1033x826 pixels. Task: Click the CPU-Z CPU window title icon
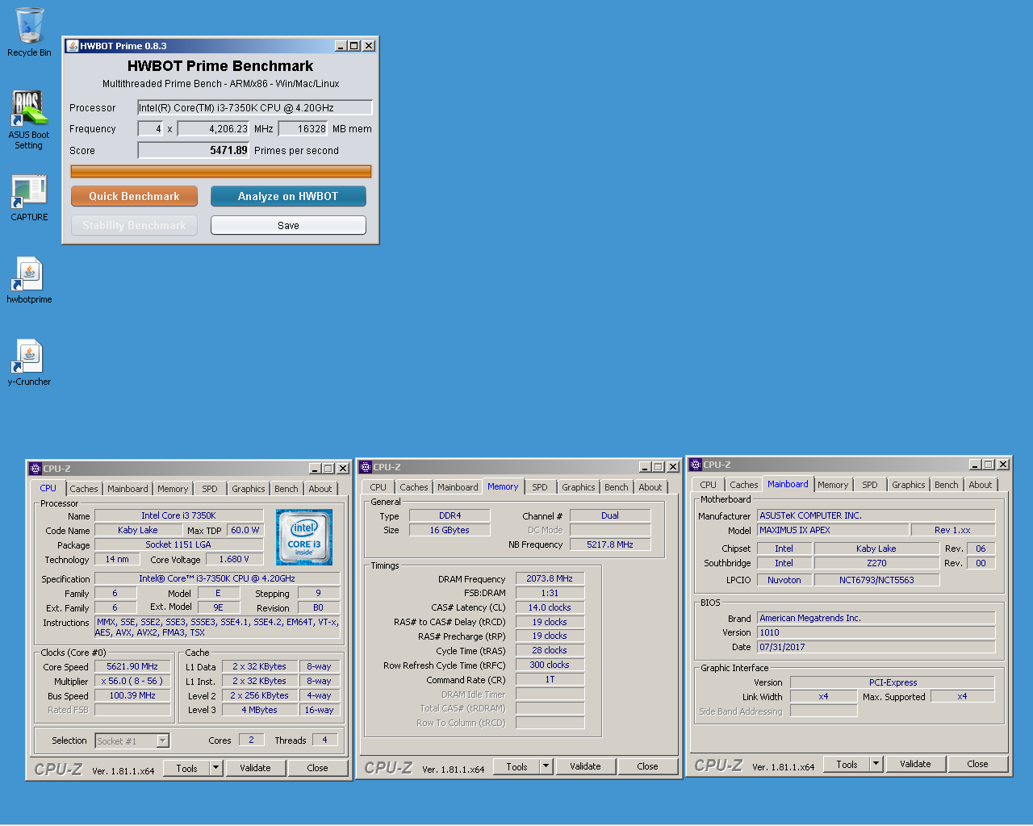pos(35,469)
